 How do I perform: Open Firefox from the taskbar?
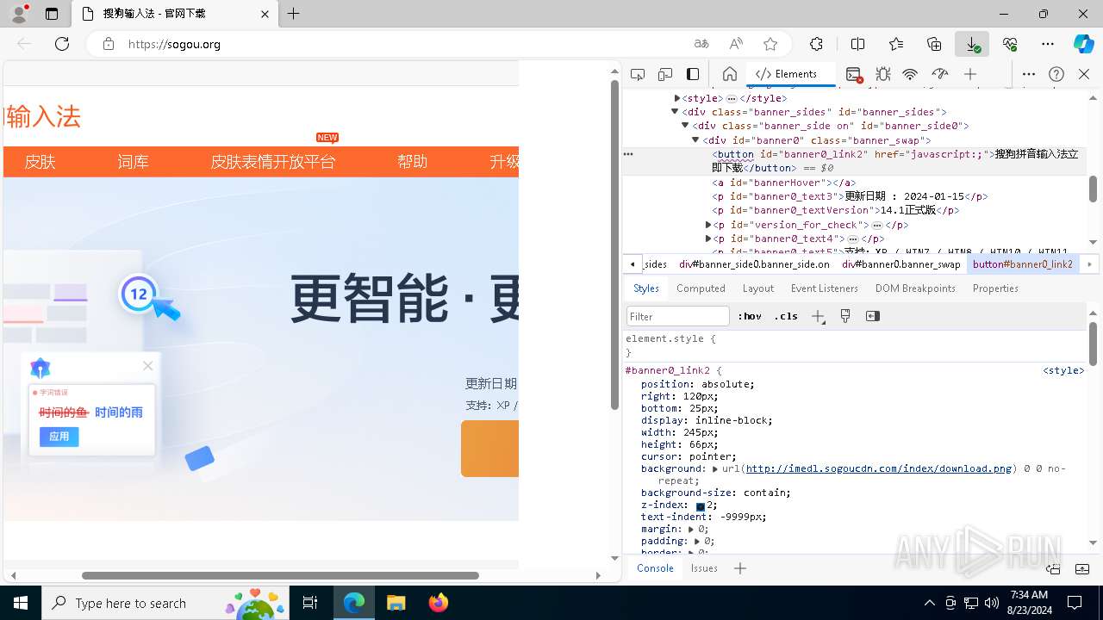click(438, 603)
